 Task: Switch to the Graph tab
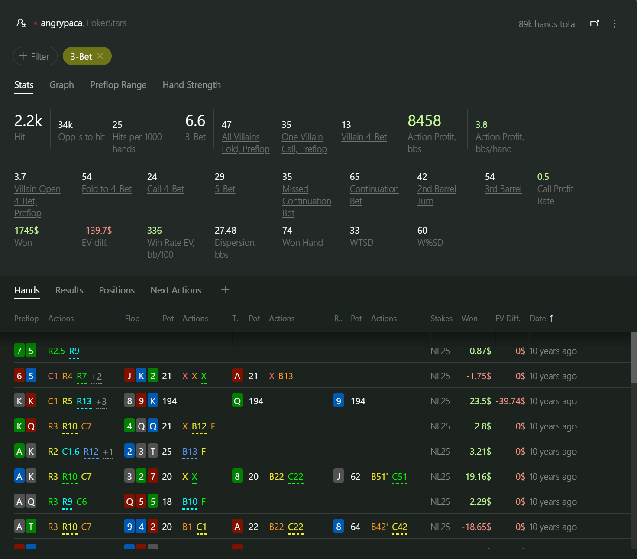pos(61,85)
